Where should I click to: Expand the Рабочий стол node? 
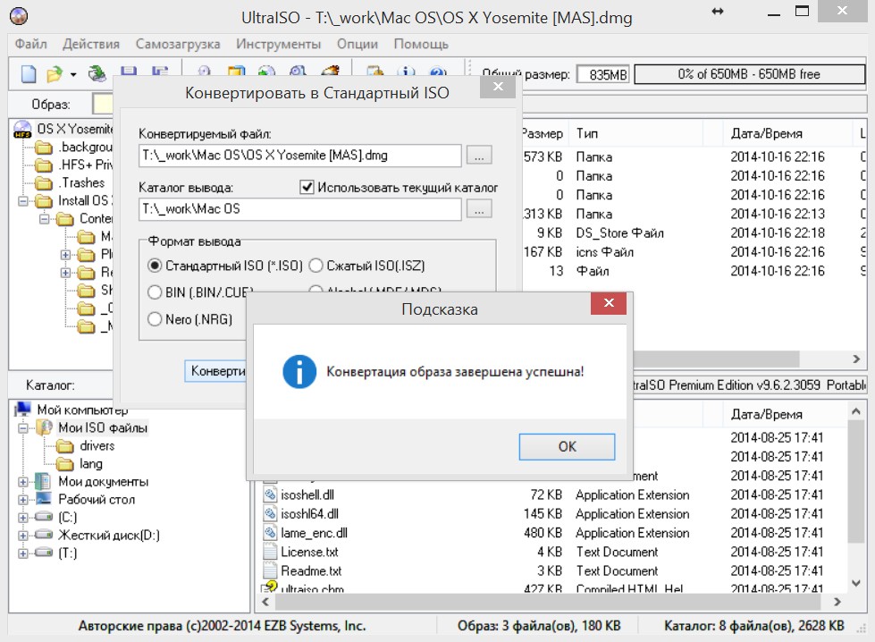(x=23, y=500)
